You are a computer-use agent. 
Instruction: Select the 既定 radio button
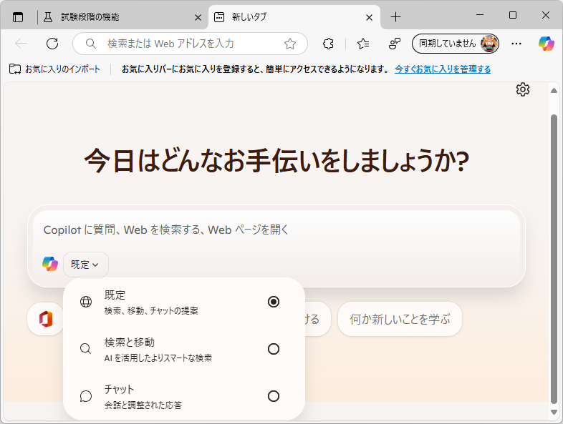[273, 302]
